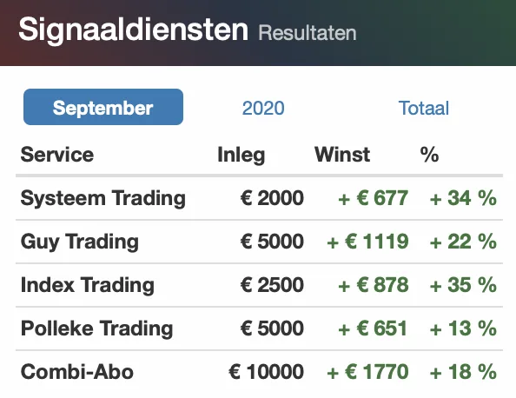Viewport: 516px width, 398px height.
Task: Click the Signaaldiensten heading
Action: [133, 30]
